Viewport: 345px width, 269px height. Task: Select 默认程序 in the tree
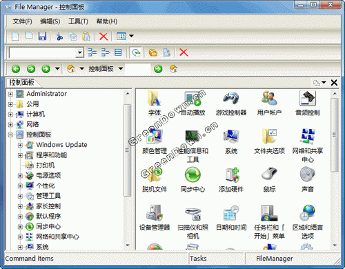[48, 217]
